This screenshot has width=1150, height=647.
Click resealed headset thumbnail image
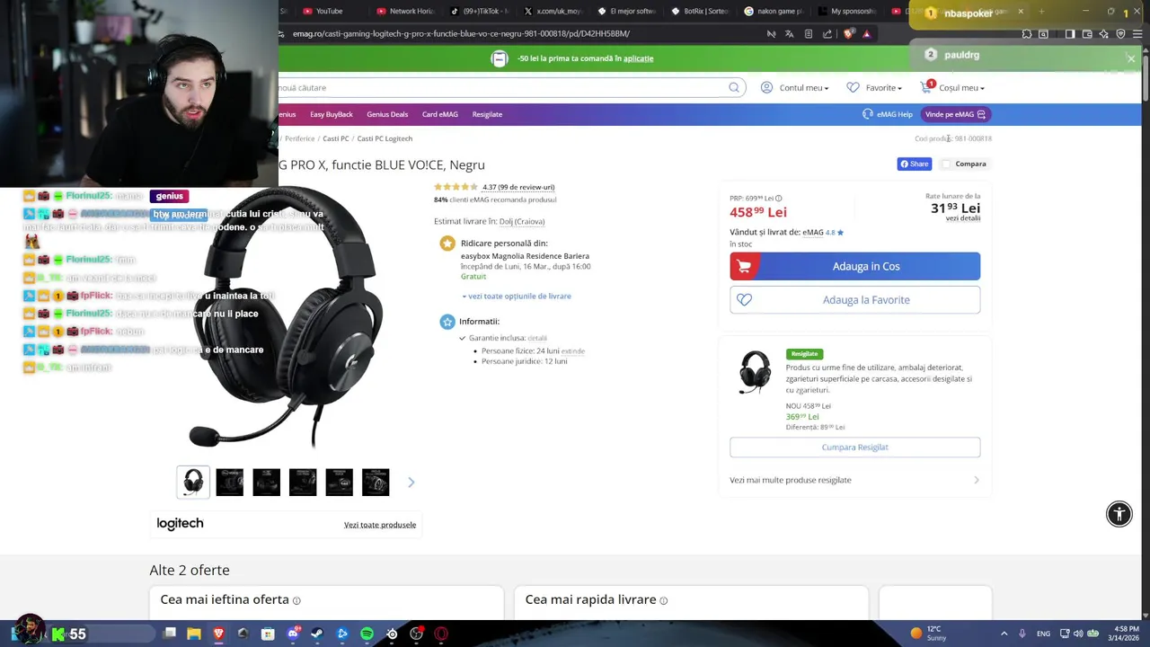(x=754, y=372)
